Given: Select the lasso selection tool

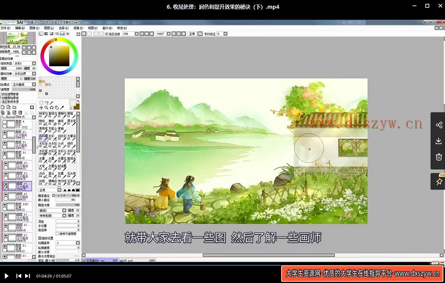Looking at the screenshot, I should pyautogui.click(x=46, y=103).
